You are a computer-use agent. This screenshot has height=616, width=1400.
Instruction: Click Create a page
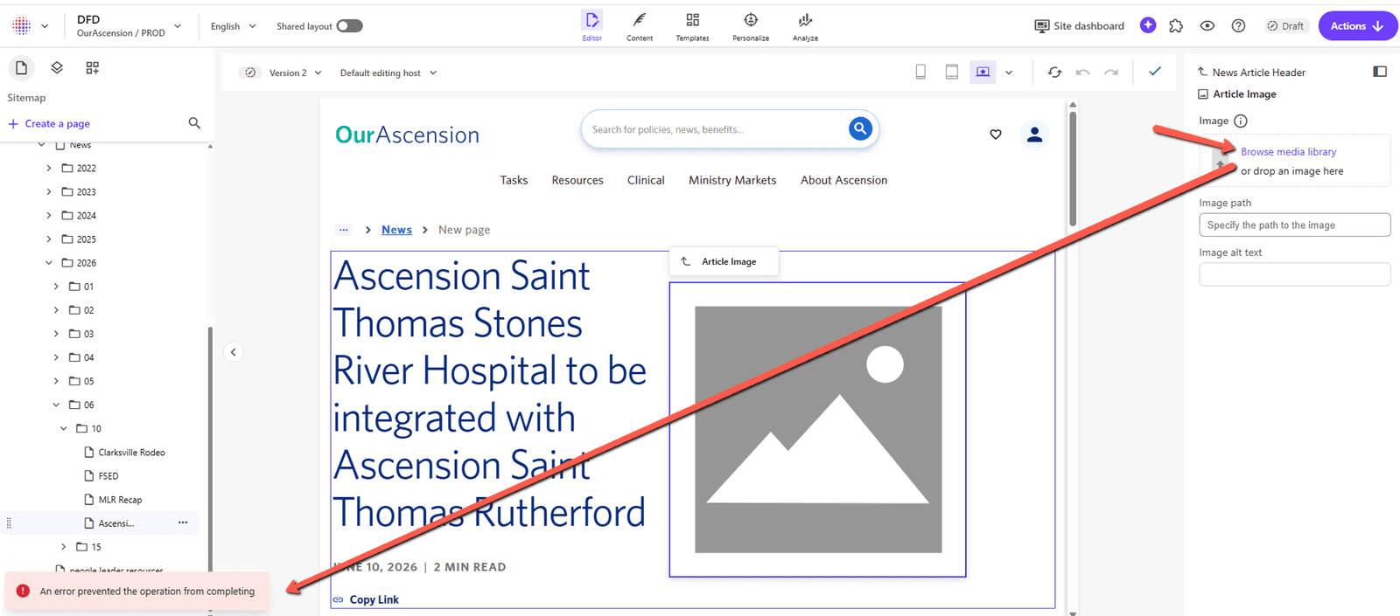pos(49,124)
